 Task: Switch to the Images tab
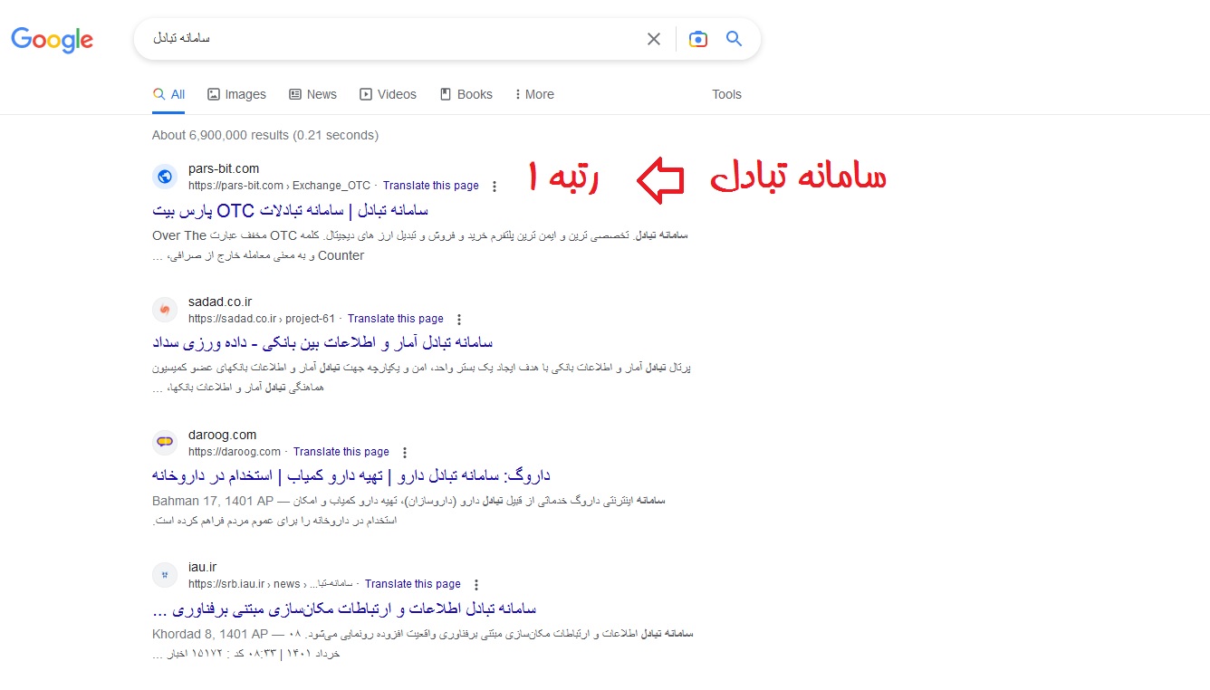(x=236, y=94)
